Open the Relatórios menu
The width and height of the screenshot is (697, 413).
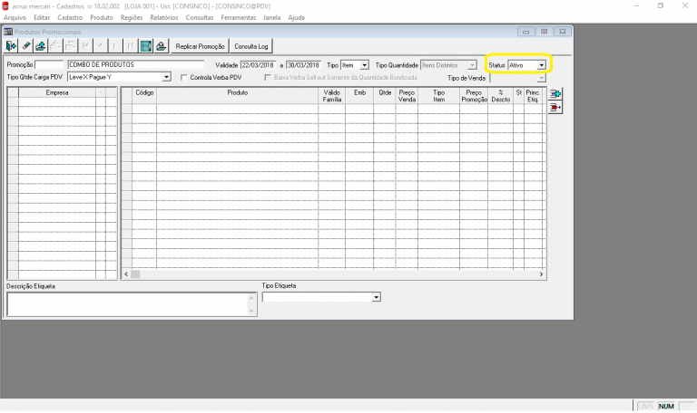pos(164,18)
